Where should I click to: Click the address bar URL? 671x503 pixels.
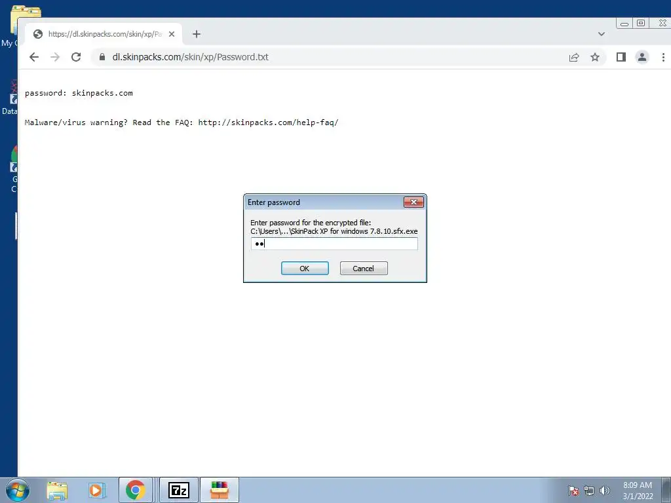(x=191, y=57)
